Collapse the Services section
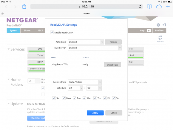Screen dimensions: 173x130 (8, 49)
